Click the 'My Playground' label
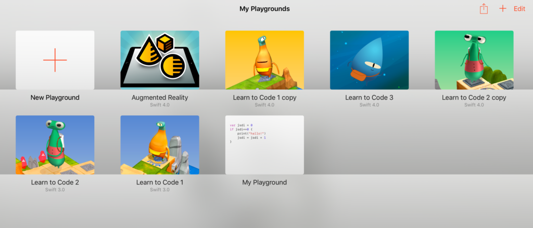Screen dimensions: 533x228 tap(264, 182)
